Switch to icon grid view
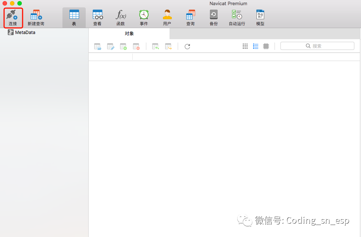361x237 pixels. pyautogui.click(x=245, y=46)
